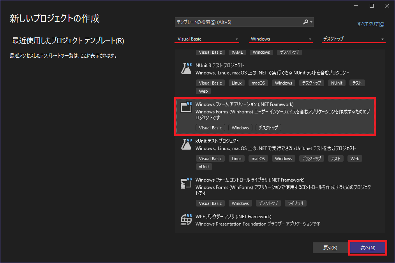Viewport: 395px width, 263px height.
Task: Expand the search options arrow beside the magnifier
Action: click(311, 22)
